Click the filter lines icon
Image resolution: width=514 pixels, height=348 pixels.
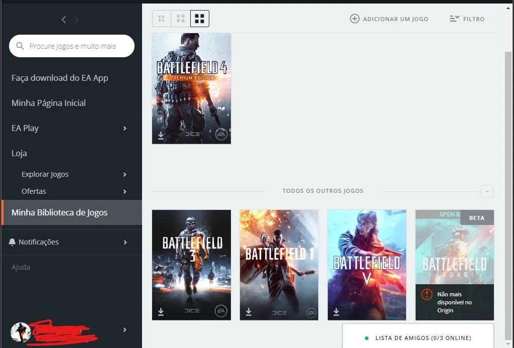454,19
